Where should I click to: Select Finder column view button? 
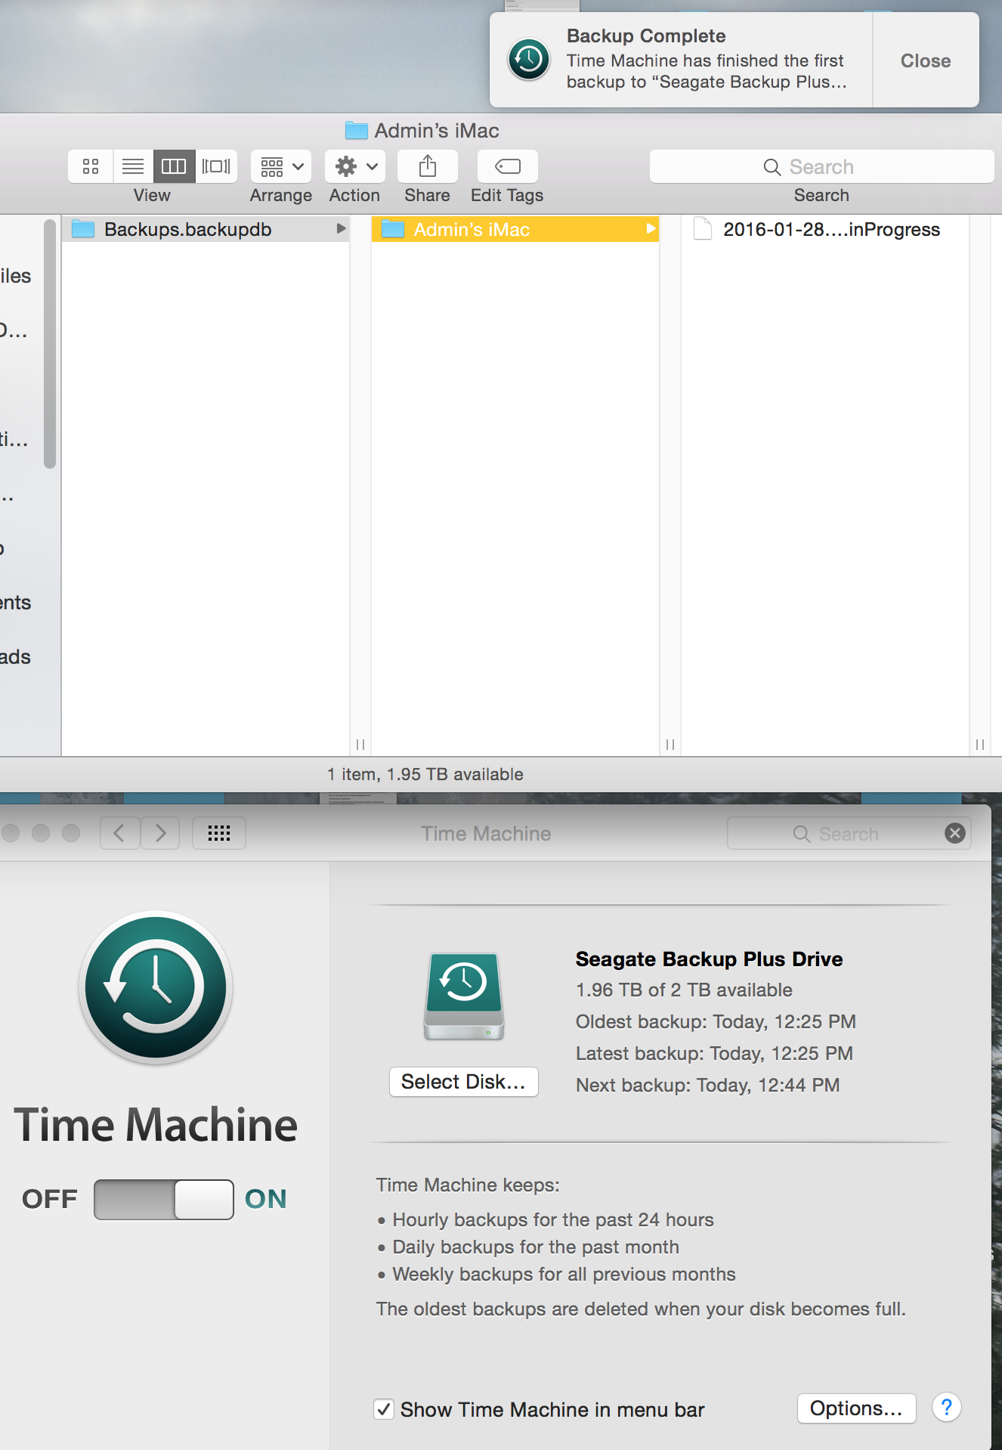click(175, 166)
